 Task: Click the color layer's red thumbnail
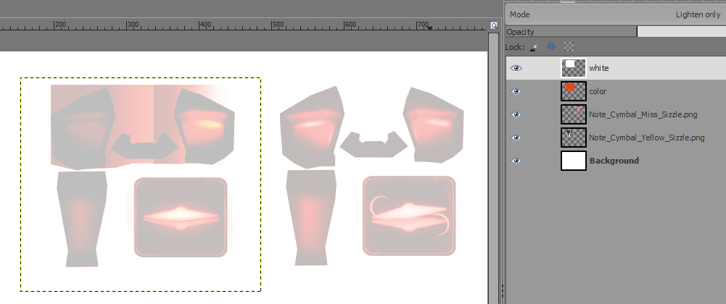573,91
